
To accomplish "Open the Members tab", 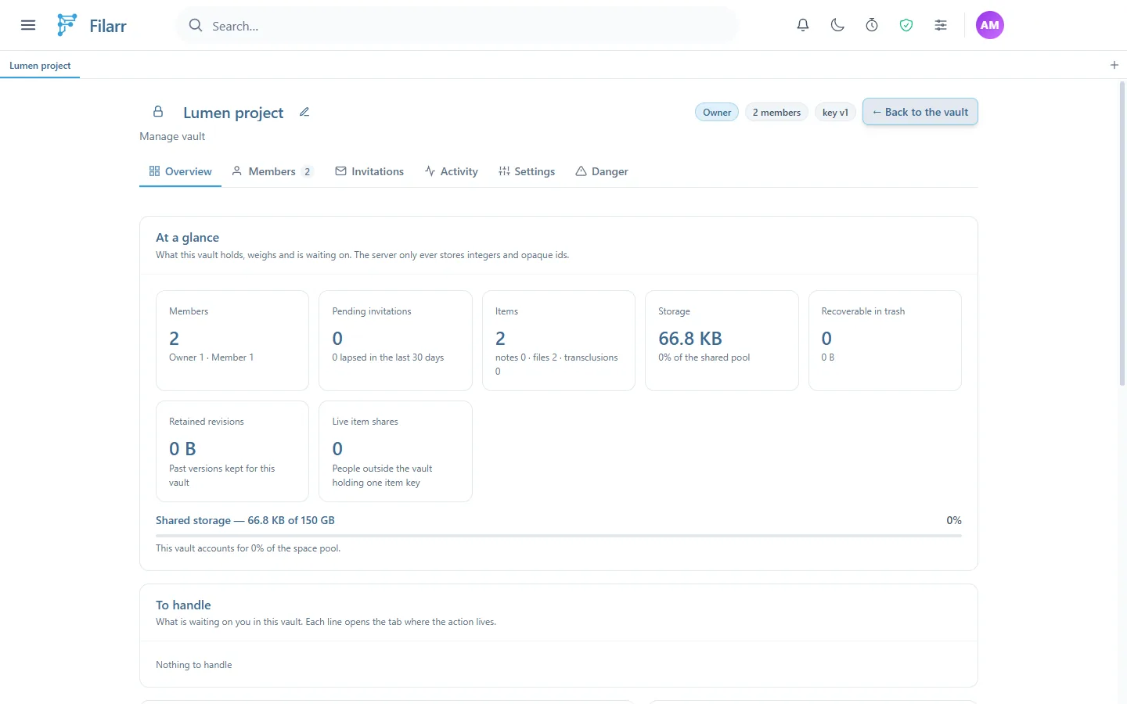I will tap(272, 171).
